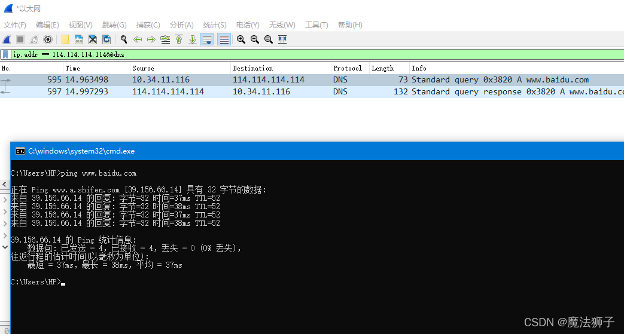Viewport: 624px width, 334px height.
Task: Toggle auto scroll during live capture
Action: (x=206, y=39)
